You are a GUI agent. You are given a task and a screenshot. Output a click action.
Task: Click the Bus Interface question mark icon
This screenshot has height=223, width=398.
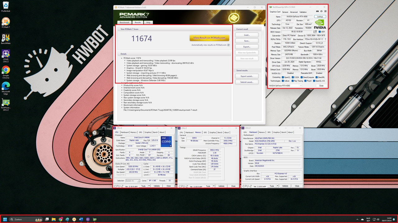(x=325, y=39)
